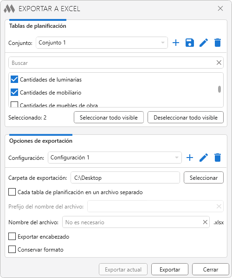The image size is (232, 278).
Task: Choose export folder with Seleccionar button
Action: coord(204,177)
